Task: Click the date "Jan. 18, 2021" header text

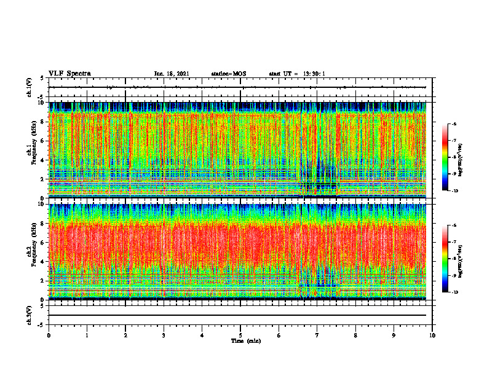Action: point(172,74)
